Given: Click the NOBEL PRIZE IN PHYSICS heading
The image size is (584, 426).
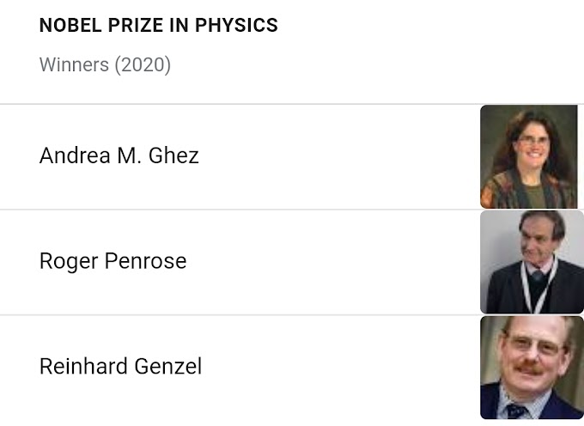Looking at the screenshot, I should click(159, 26).
